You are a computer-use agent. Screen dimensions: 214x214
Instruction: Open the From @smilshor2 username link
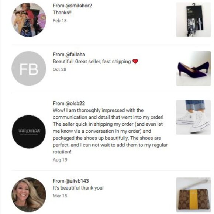(x=72, y=6)
